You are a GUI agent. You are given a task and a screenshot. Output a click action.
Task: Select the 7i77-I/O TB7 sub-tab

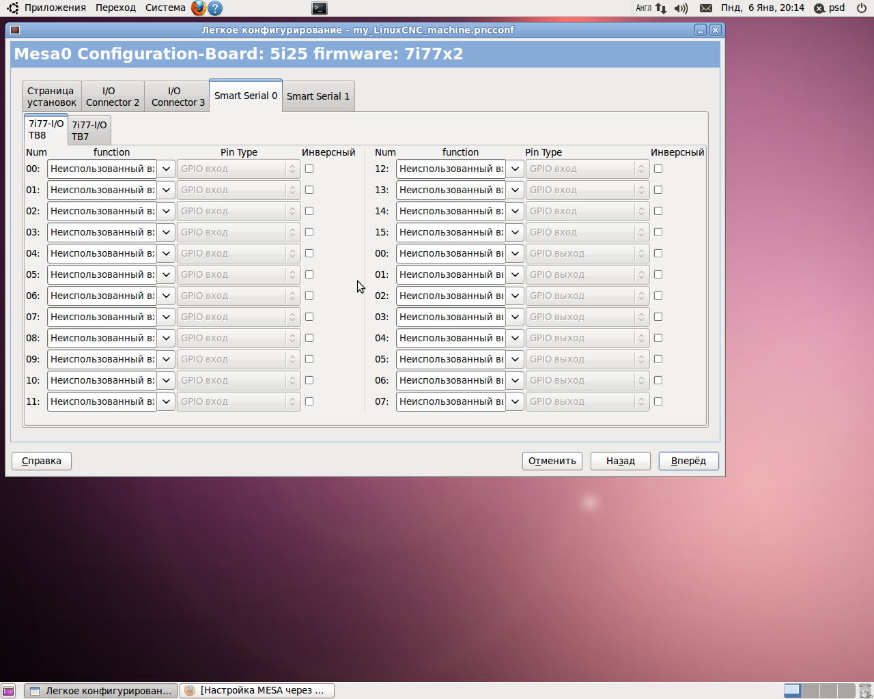(x=89, y=130)
